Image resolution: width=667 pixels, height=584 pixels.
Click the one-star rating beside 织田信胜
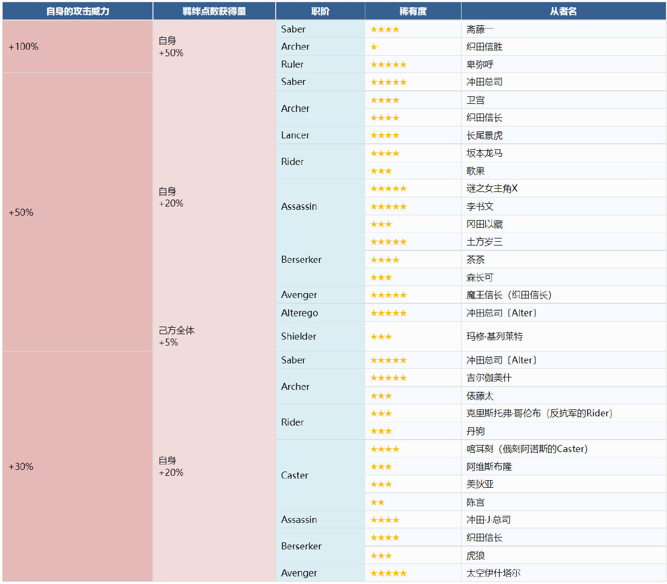[374, 47]
